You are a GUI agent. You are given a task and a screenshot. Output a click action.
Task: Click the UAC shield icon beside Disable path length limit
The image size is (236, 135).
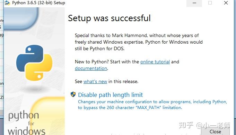[x=73, y=94]
